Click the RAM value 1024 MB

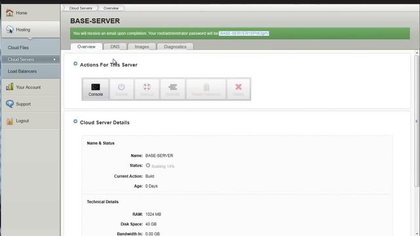click(153, 214)
